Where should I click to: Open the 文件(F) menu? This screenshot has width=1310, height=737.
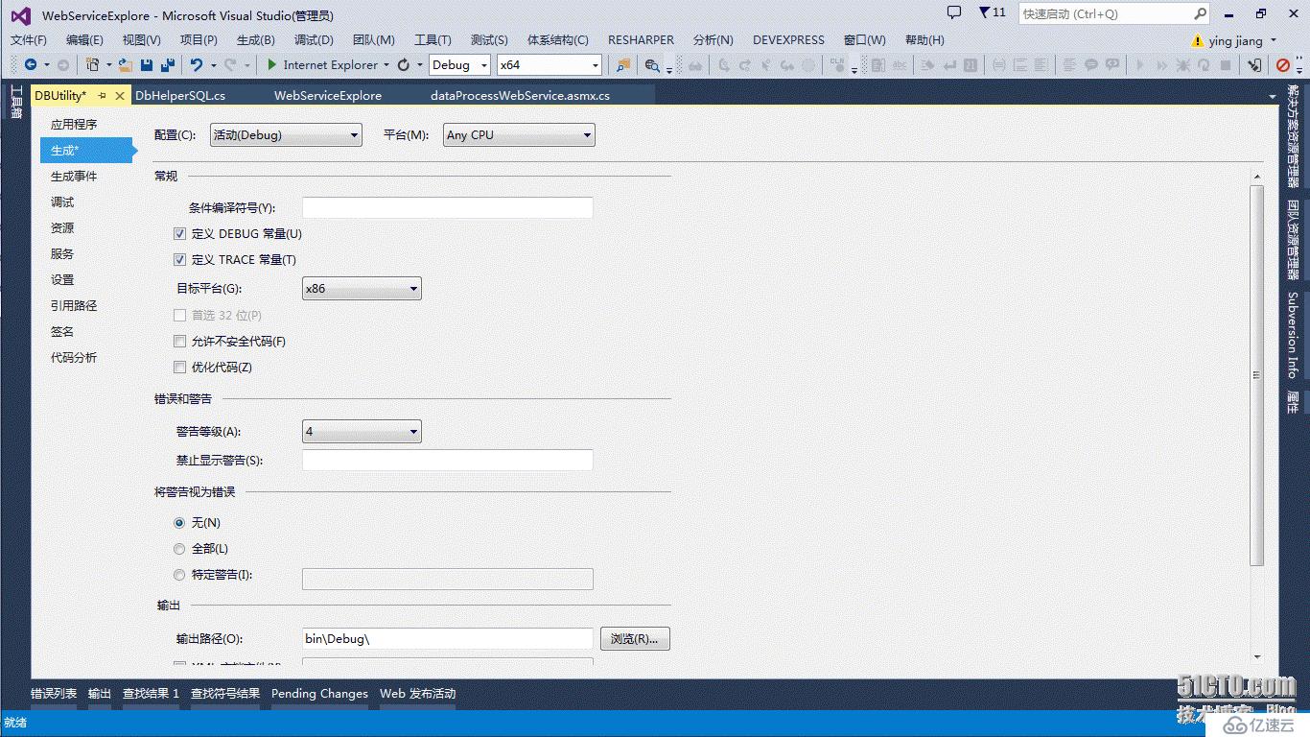coord(29,40)
